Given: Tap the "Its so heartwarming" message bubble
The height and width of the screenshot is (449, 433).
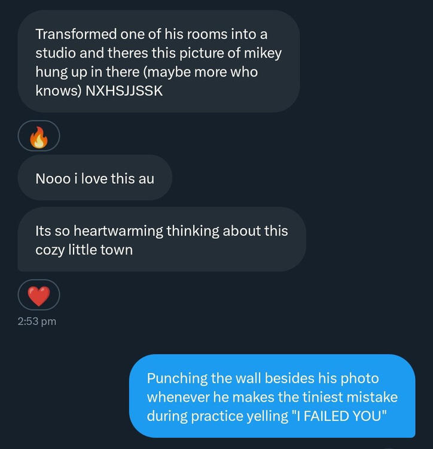Looking at the screenshot, I should [x=161, y=239].
